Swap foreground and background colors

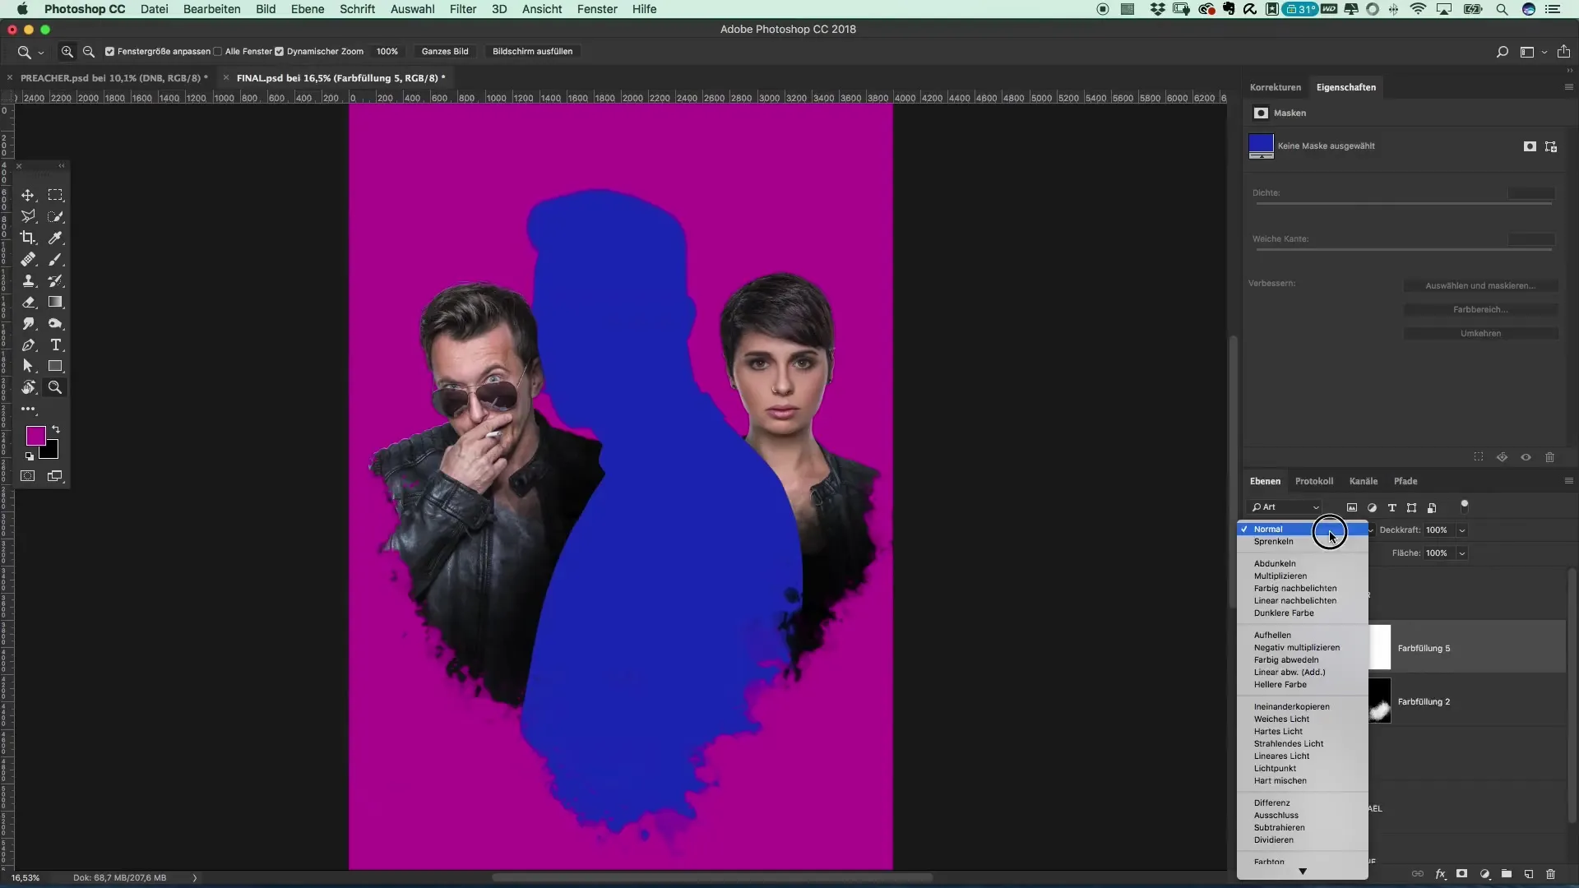point(56,429)
